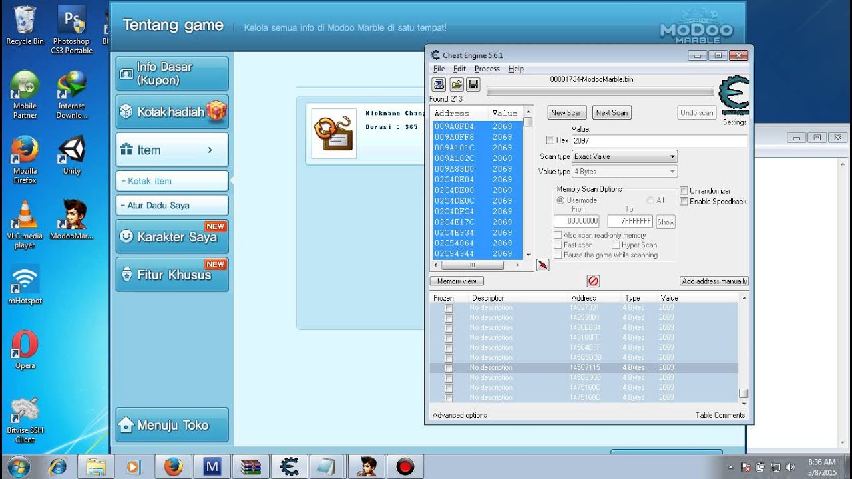
Task: Open Cheat Engine from the taskbar
Action: tap(289, 466)
